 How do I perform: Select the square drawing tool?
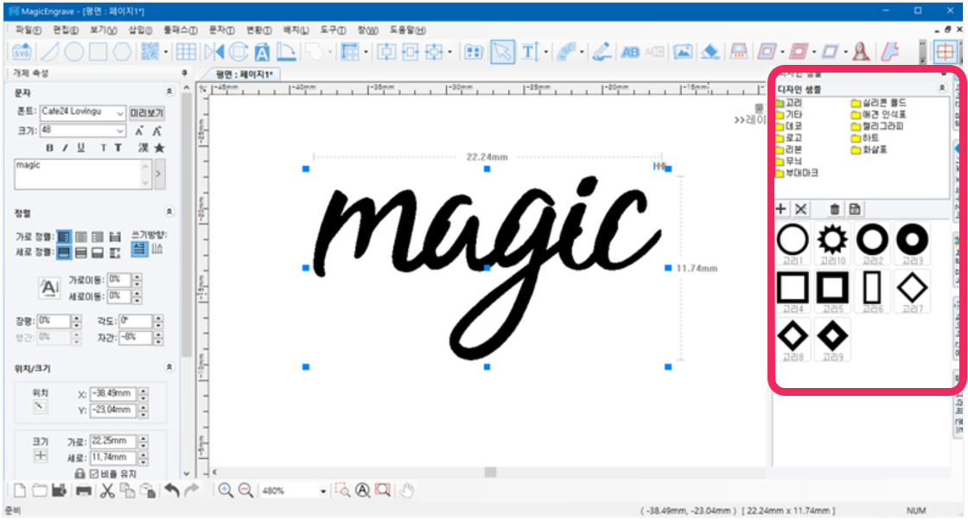tap(98, 52)
